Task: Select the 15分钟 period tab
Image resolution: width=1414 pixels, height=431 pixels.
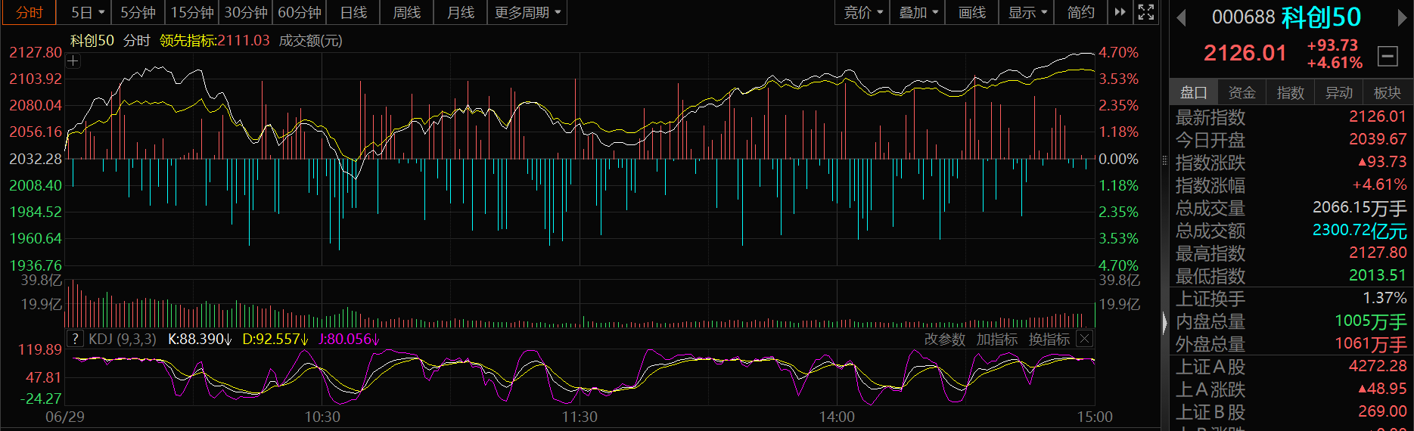Action: (192, 12)
